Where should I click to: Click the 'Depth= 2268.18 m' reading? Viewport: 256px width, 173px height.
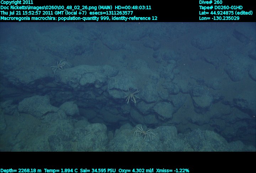pos(21,171)
